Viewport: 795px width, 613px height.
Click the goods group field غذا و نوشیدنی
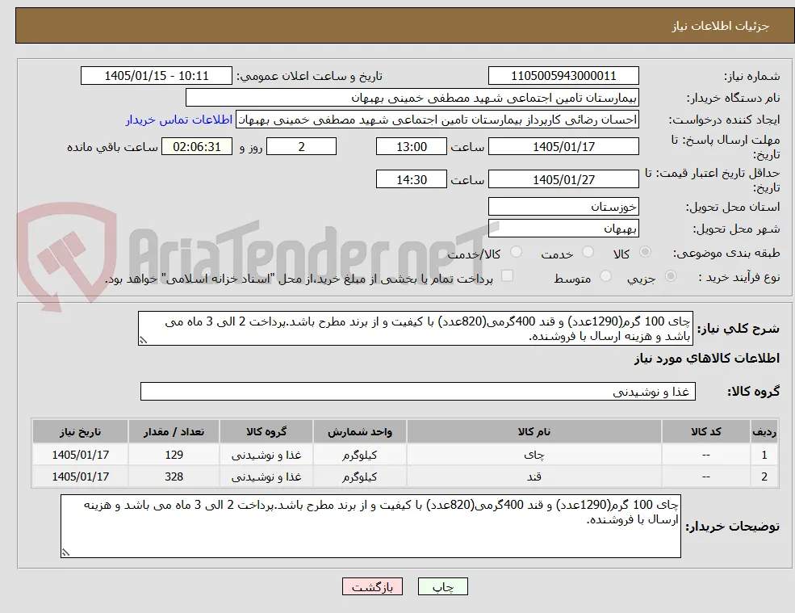tap(418, 391)
